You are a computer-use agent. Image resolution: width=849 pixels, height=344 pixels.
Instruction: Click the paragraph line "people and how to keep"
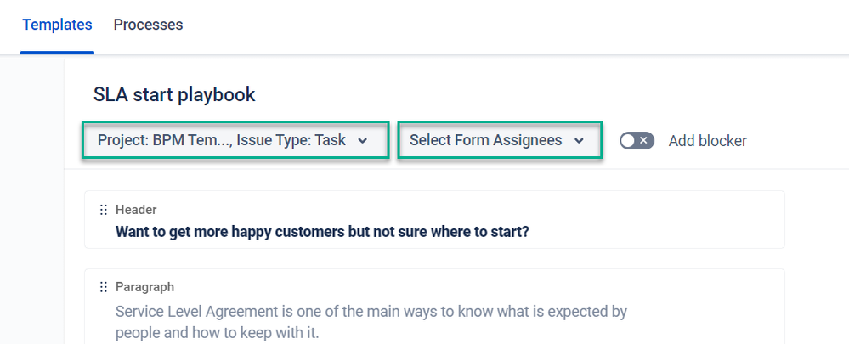click(217, 333)
